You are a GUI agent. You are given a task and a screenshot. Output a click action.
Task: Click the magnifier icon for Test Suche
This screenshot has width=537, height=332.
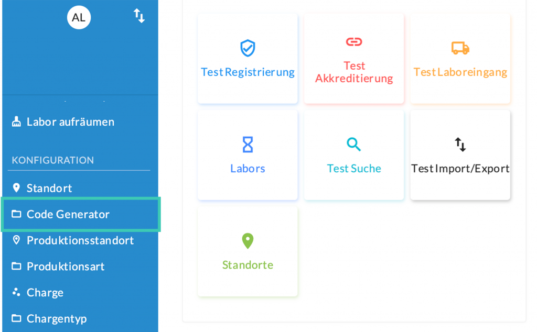(x=354, y=145)
